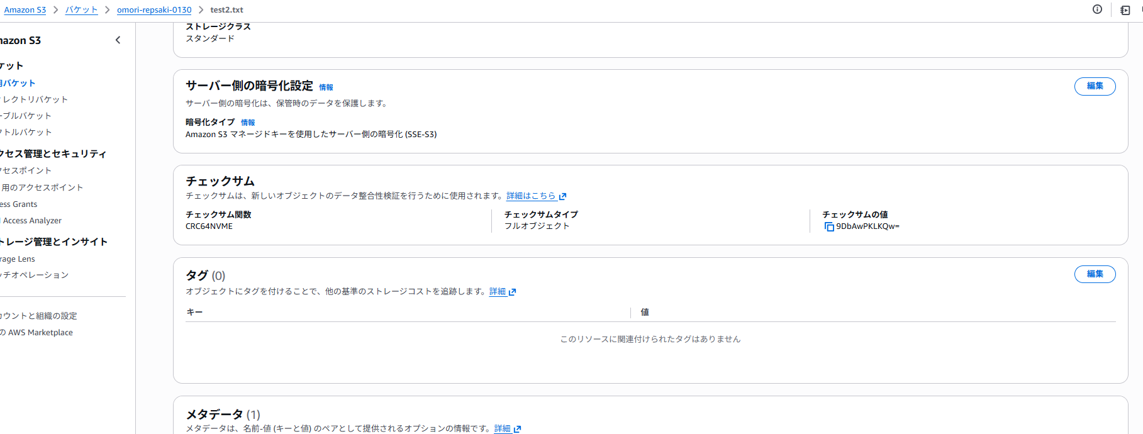Copy the checksum value 9DbAwPKLKQw=
Viewport: 1143px width, 434px height.
click(829, 226)
